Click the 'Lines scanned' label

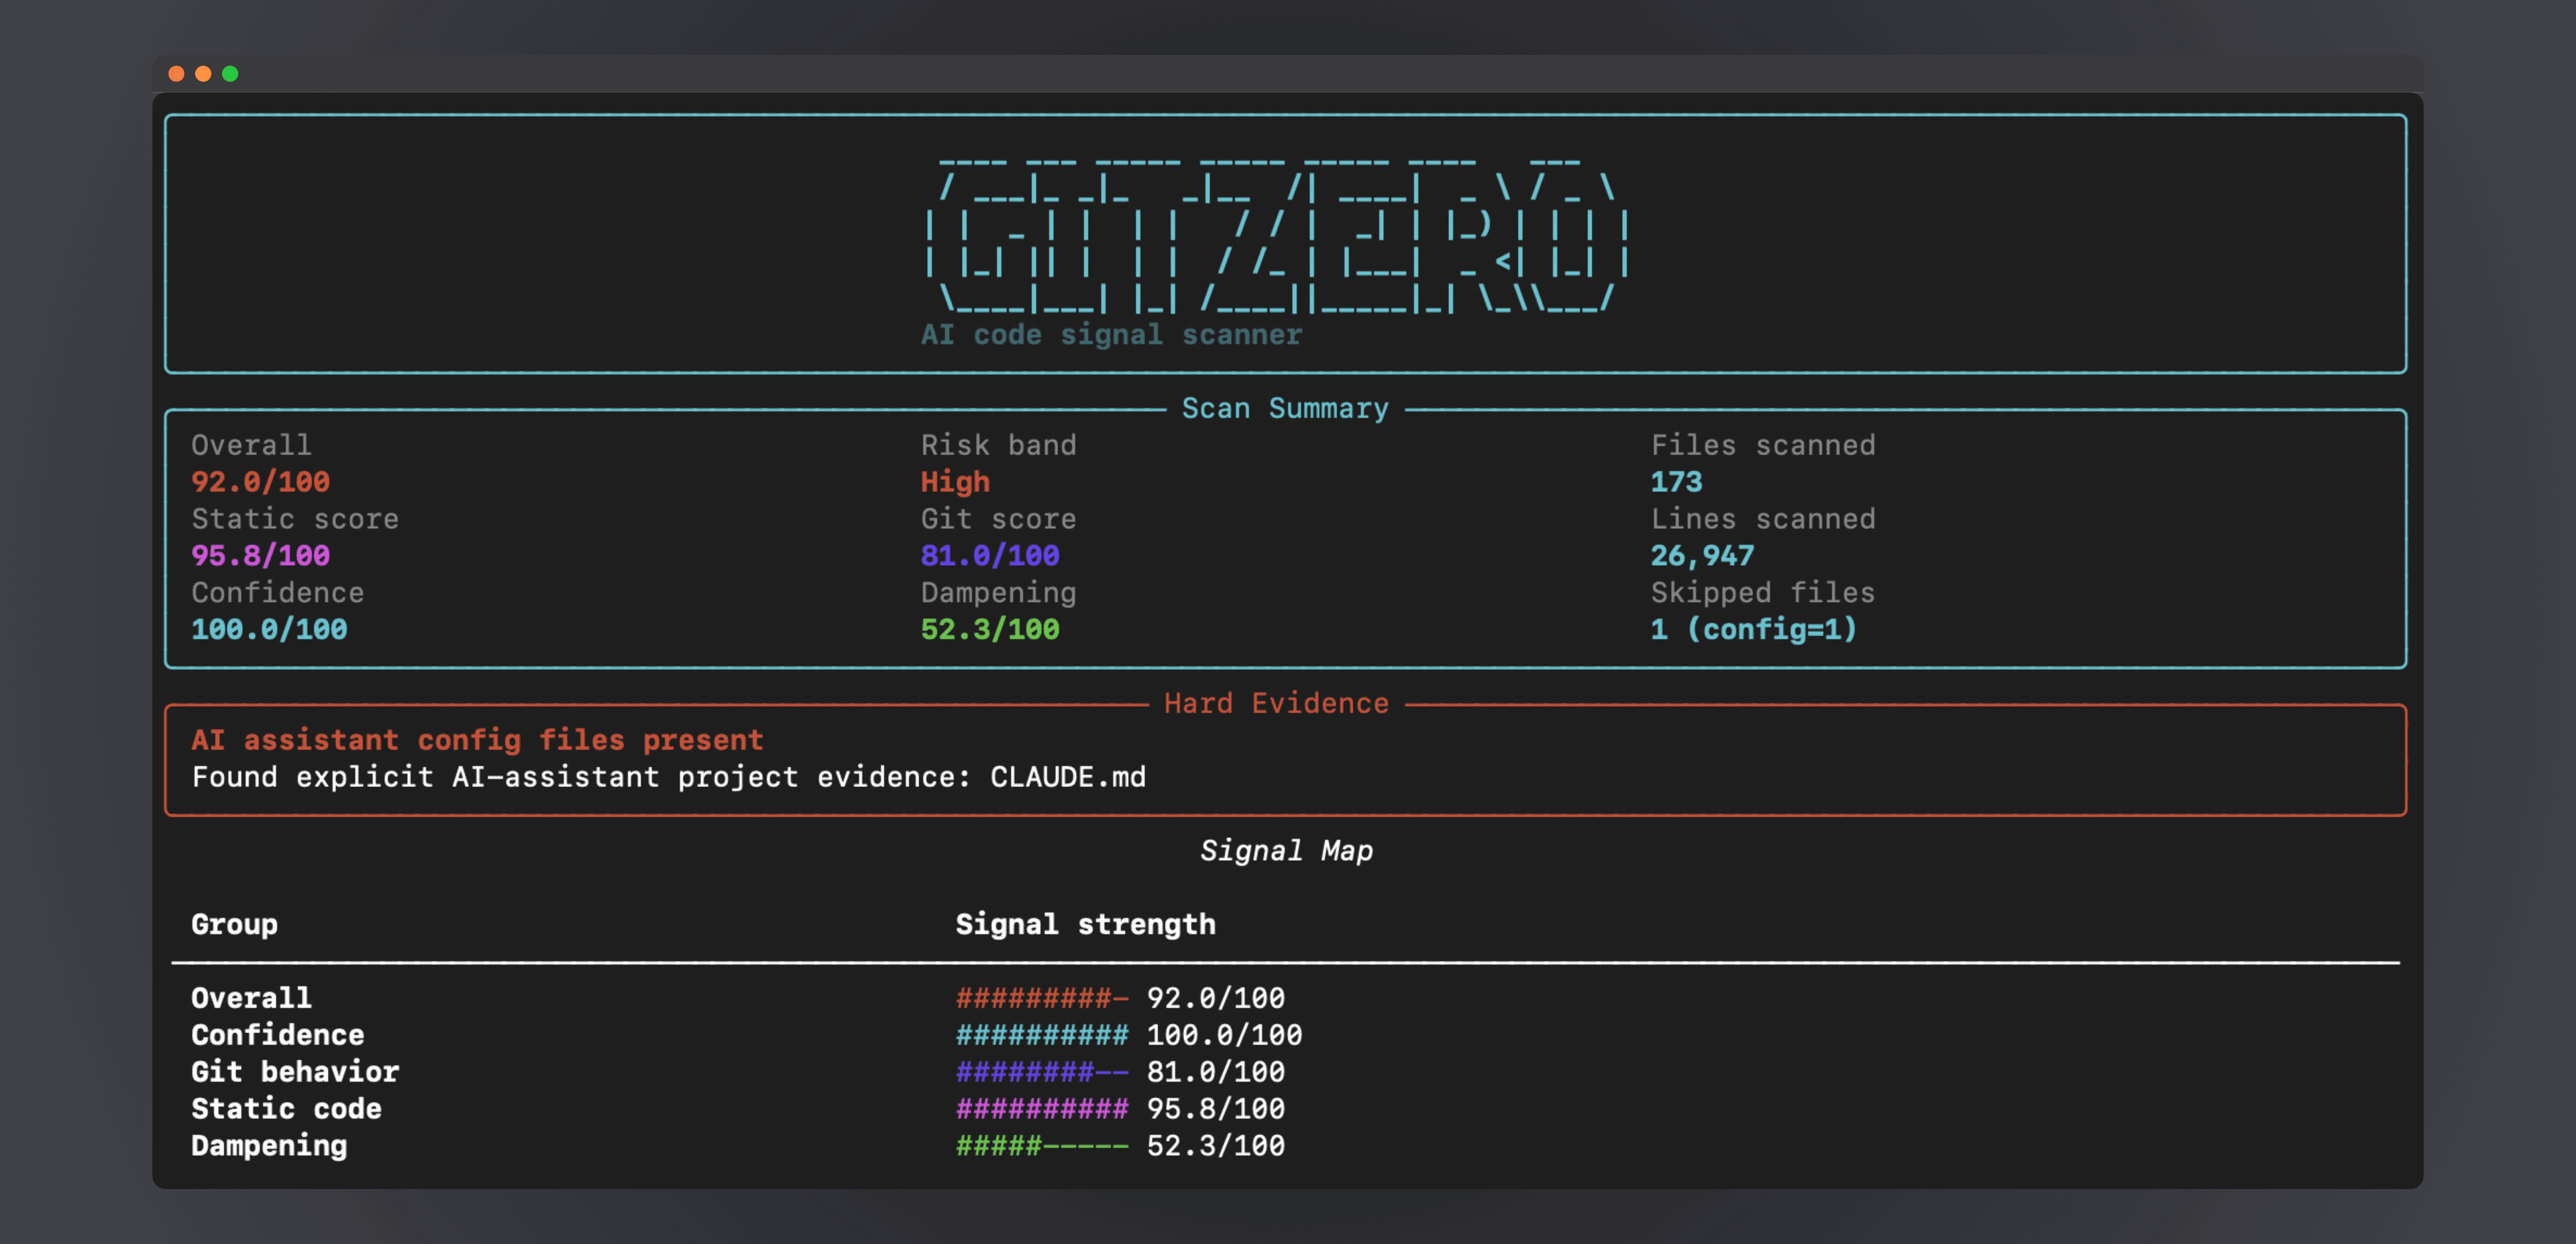click(x=1763, y=519)
